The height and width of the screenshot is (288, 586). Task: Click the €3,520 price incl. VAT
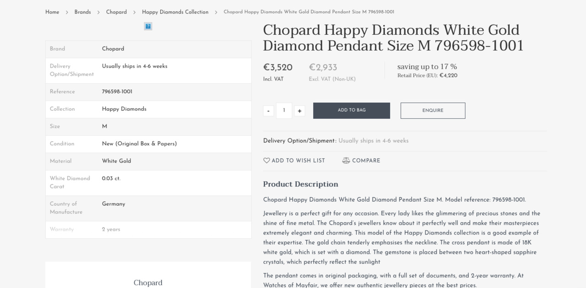click(x=277, y=68)
